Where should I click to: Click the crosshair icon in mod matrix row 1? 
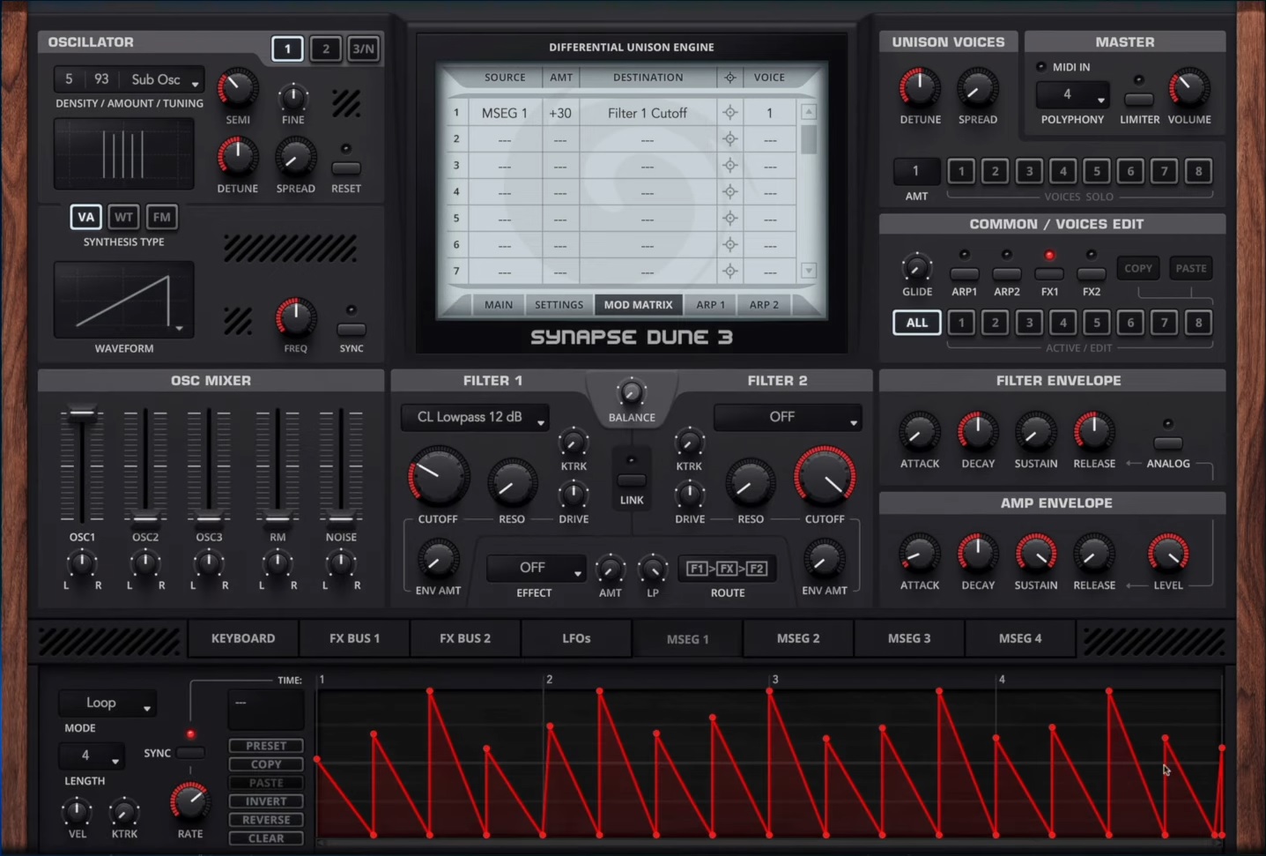click(729, 113)
